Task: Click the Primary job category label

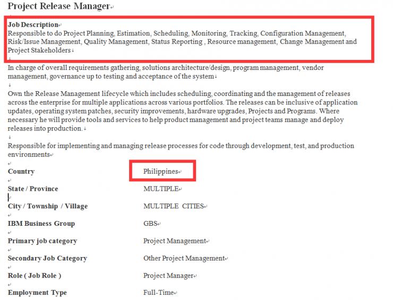Action: point(42,241)
